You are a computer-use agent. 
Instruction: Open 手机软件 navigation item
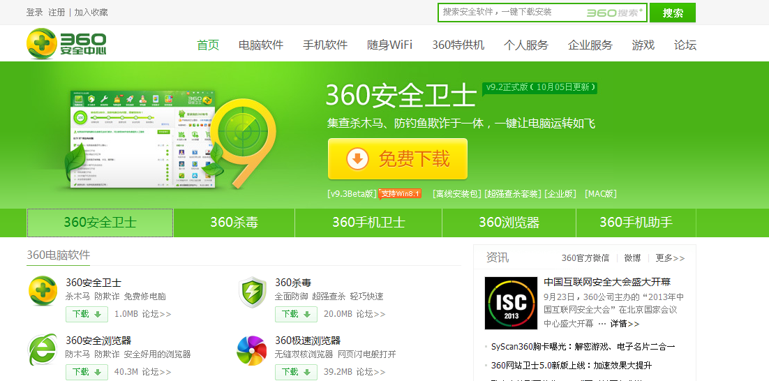325,45
